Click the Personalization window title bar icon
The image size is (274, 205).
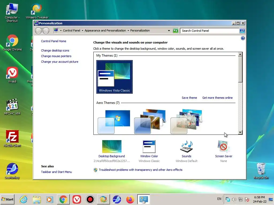coord(36,23)
